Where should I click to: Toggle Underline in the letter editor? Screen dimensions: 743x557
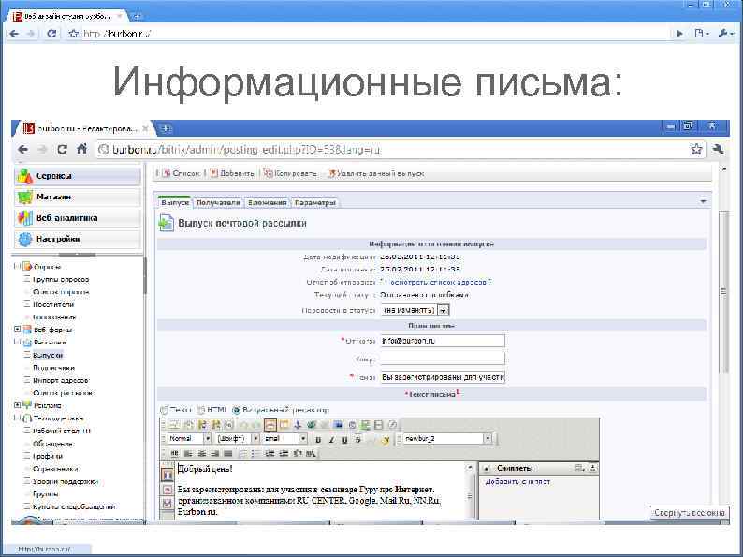(x=344, y=439)
